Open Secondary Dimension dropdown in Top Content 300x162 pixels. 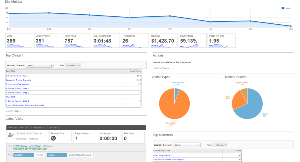click(40, 66)
